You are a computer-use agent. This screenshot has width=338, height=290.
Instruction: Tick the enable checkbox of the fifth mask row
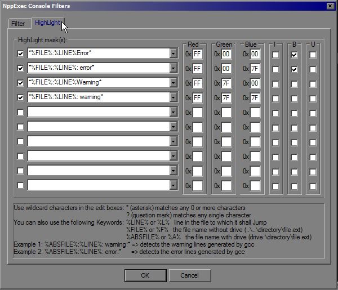(21, 112)
